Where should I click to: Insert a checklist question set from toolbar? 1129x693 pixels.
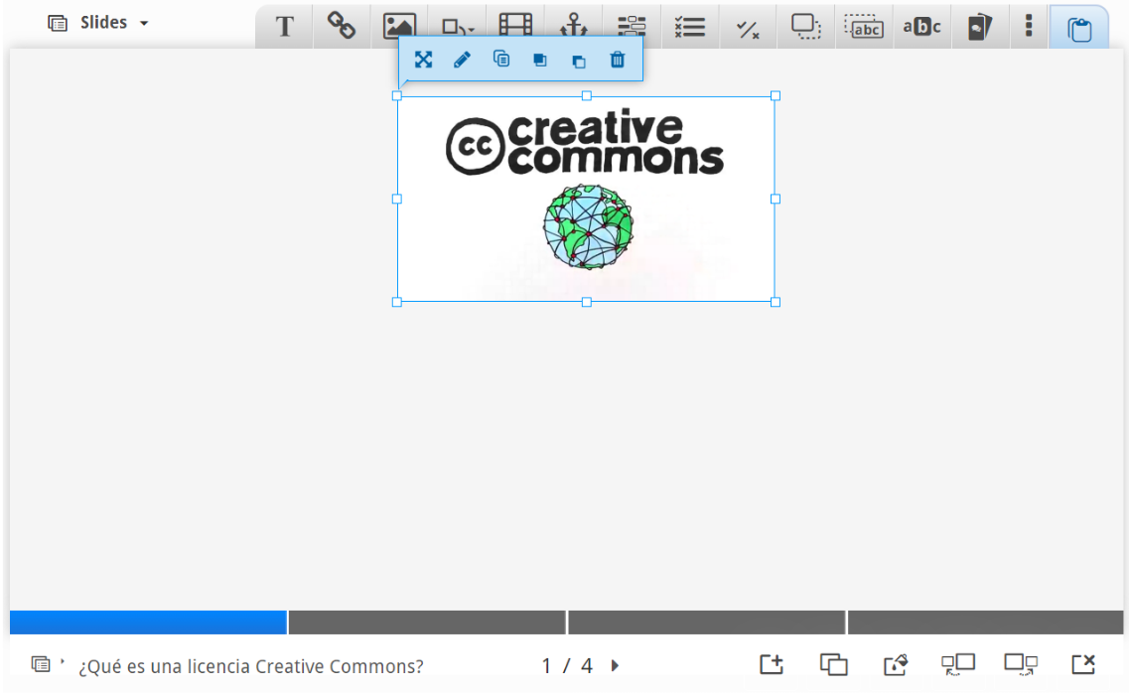pos(690,27)
